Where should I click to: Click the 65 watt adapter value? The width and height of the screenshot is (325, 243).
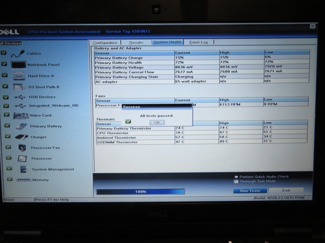pos(191,81)
